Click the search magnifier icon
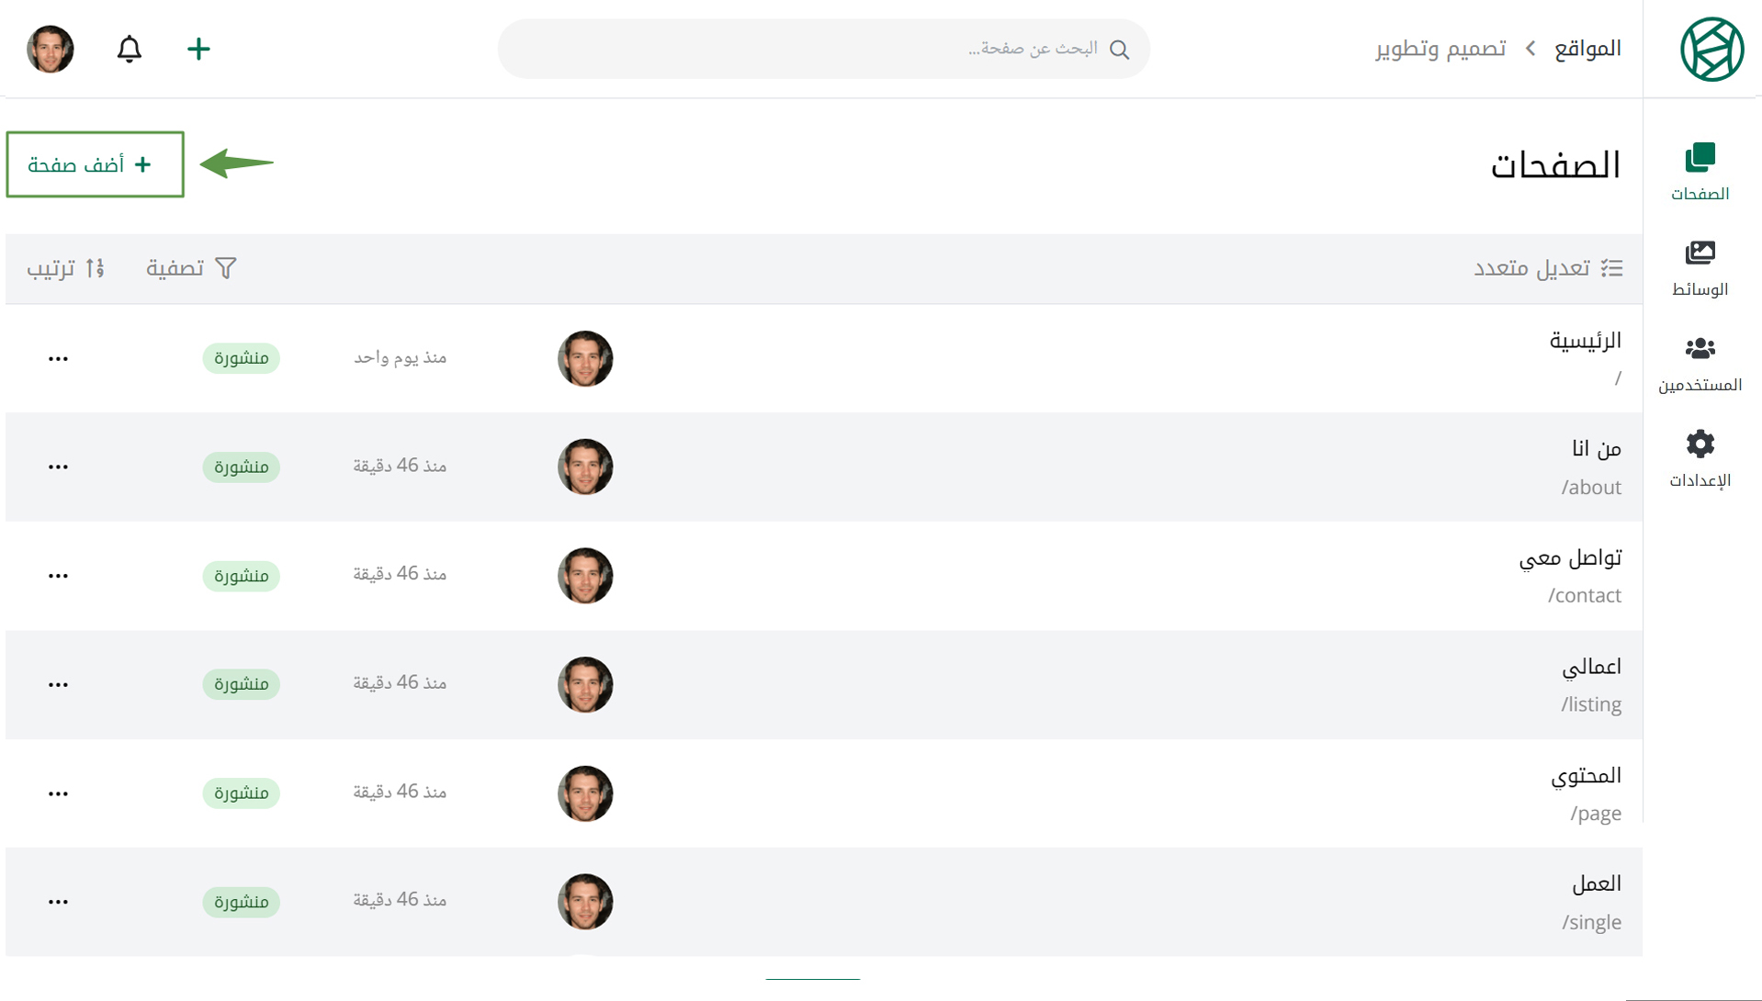 (x=1119, y=50)
